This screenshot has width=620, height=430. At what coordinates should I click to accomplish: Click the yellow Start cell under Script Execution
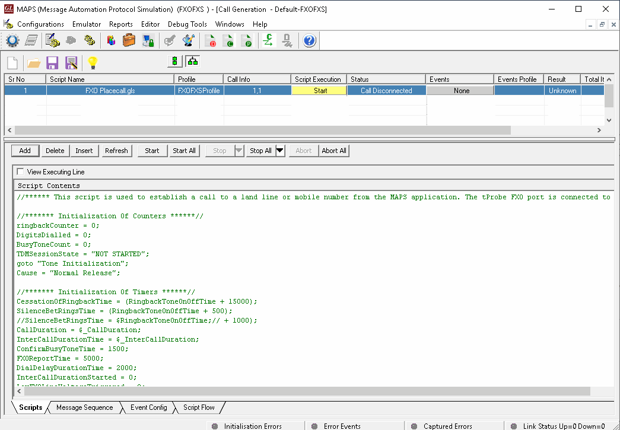pyautogui.click(x=319, y=91)
